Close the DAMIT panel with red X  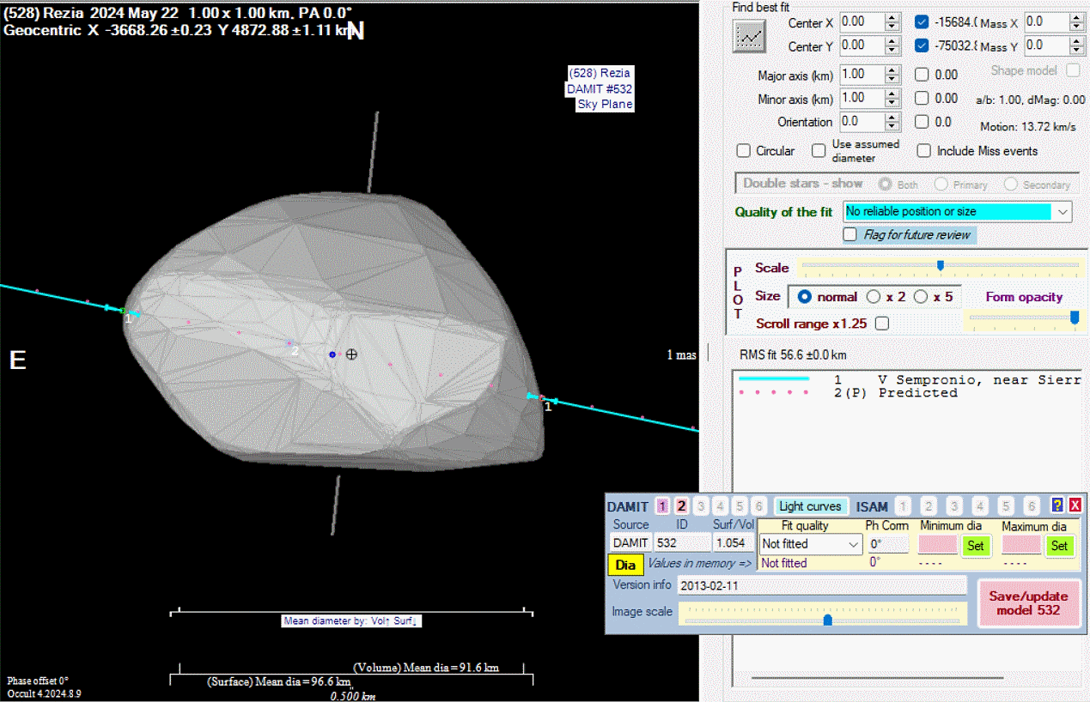point(1075,505)
